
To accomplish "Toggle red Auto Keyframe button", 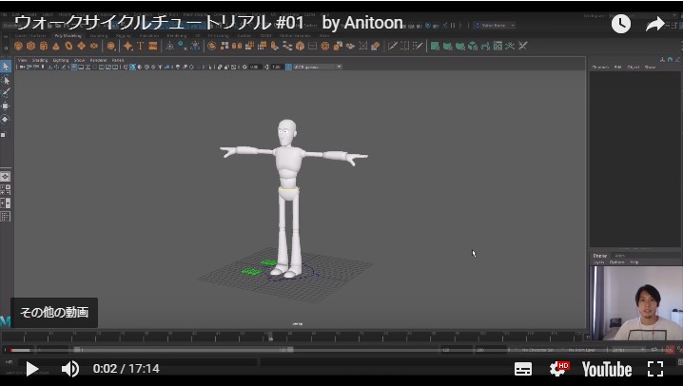I will pyautogui.click(x=670, y=350).
